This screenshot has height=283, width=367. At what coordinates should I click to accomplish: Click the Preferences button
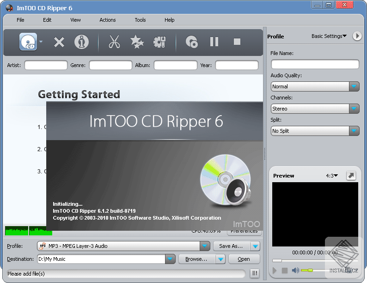(x=244, y=233)
